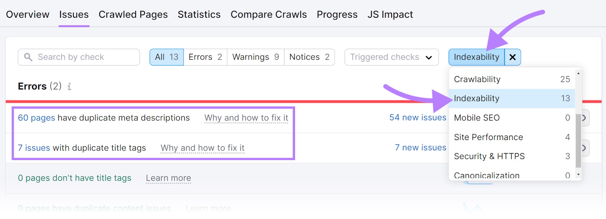Click the right chevron on the duplicate meta descriptions row

coord(584,117)
